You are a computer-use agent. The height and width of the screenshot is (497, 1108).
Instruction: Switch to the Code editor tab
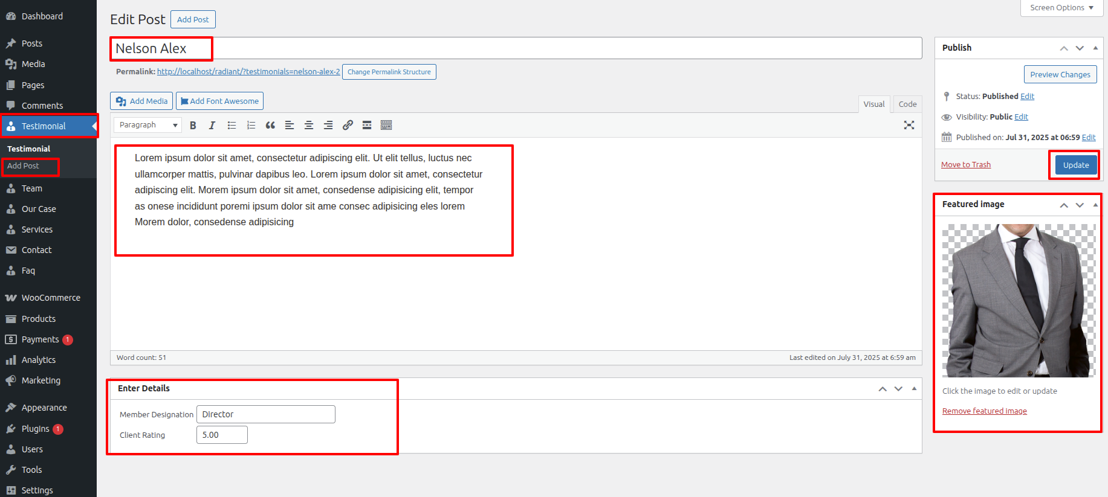coord(907,104)
